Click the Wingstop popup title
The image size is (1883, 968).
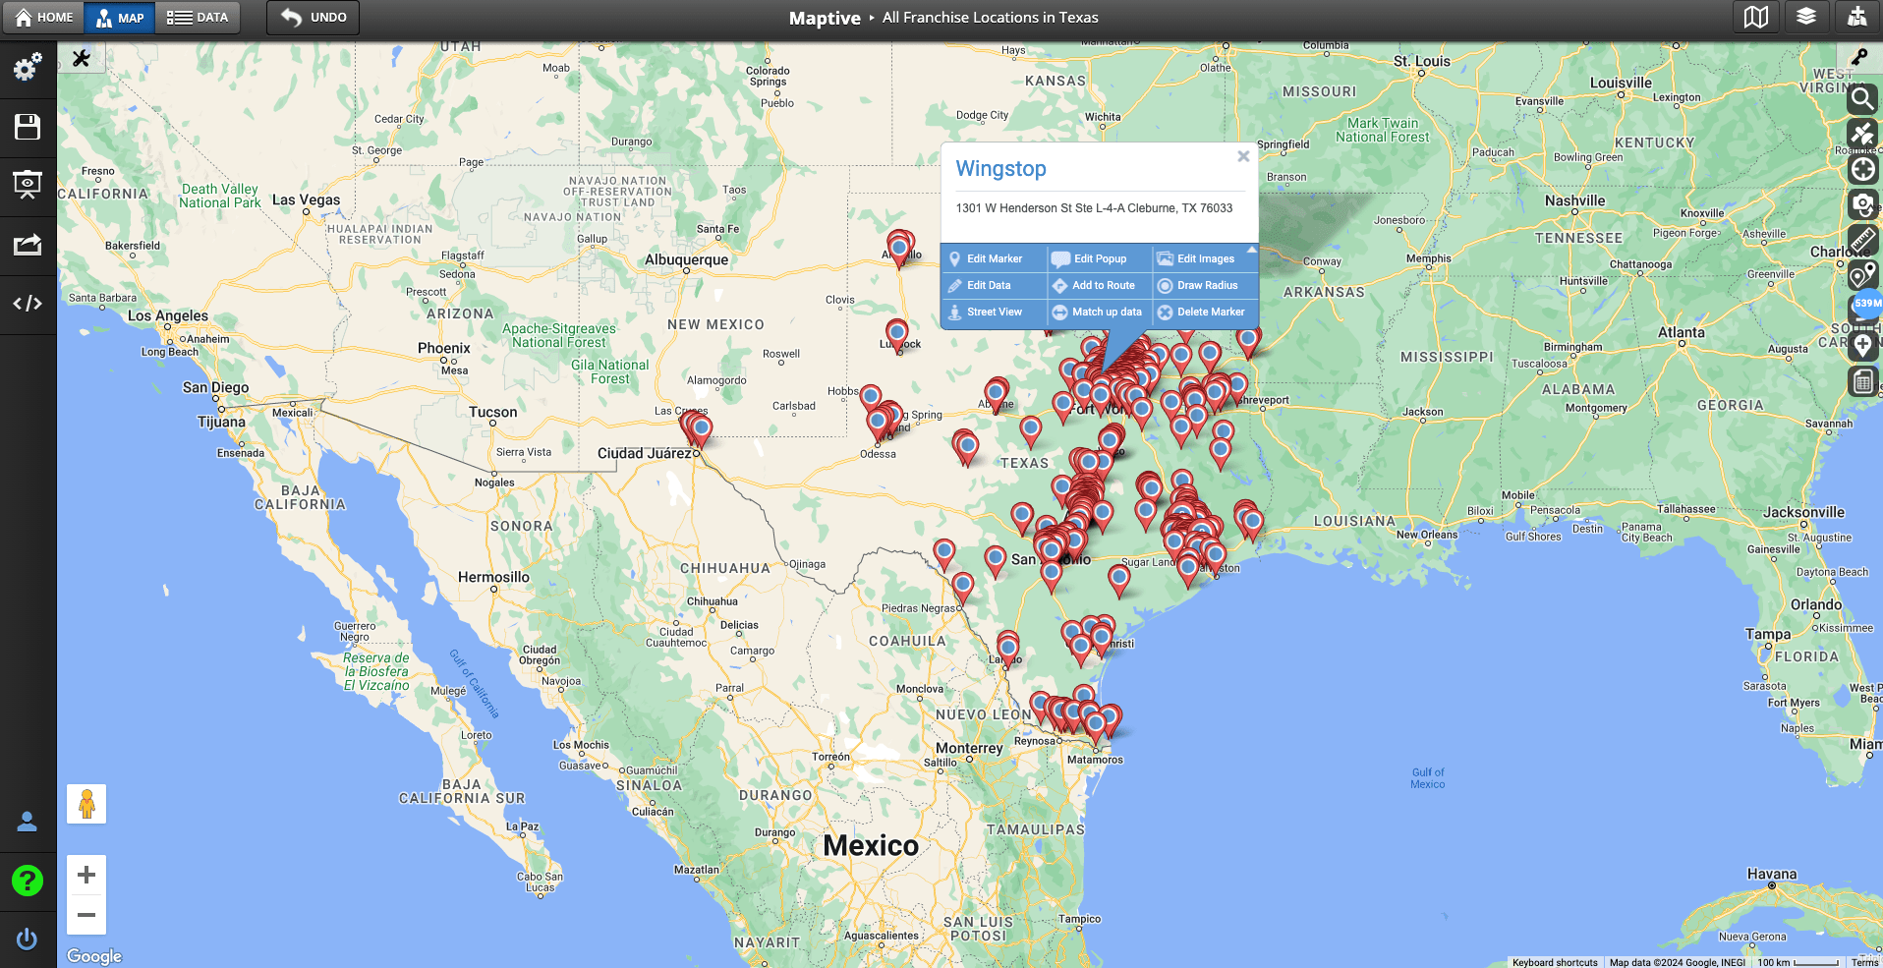tap(1000, 168)
